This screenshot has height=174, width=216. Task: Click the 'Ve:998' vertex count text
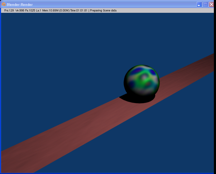20,10
